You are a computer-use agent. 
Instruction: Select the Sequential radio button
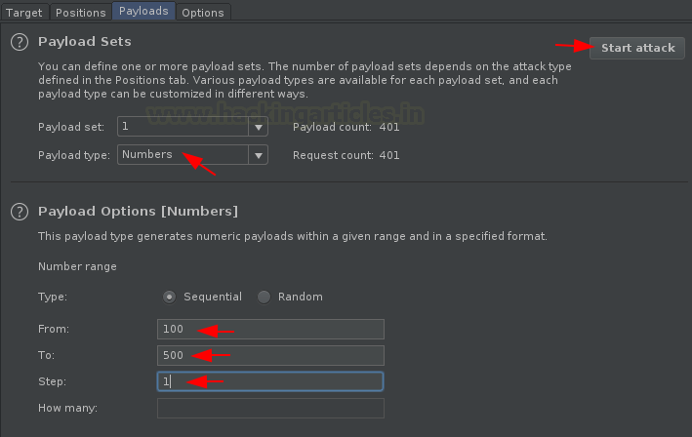(169, 297)
